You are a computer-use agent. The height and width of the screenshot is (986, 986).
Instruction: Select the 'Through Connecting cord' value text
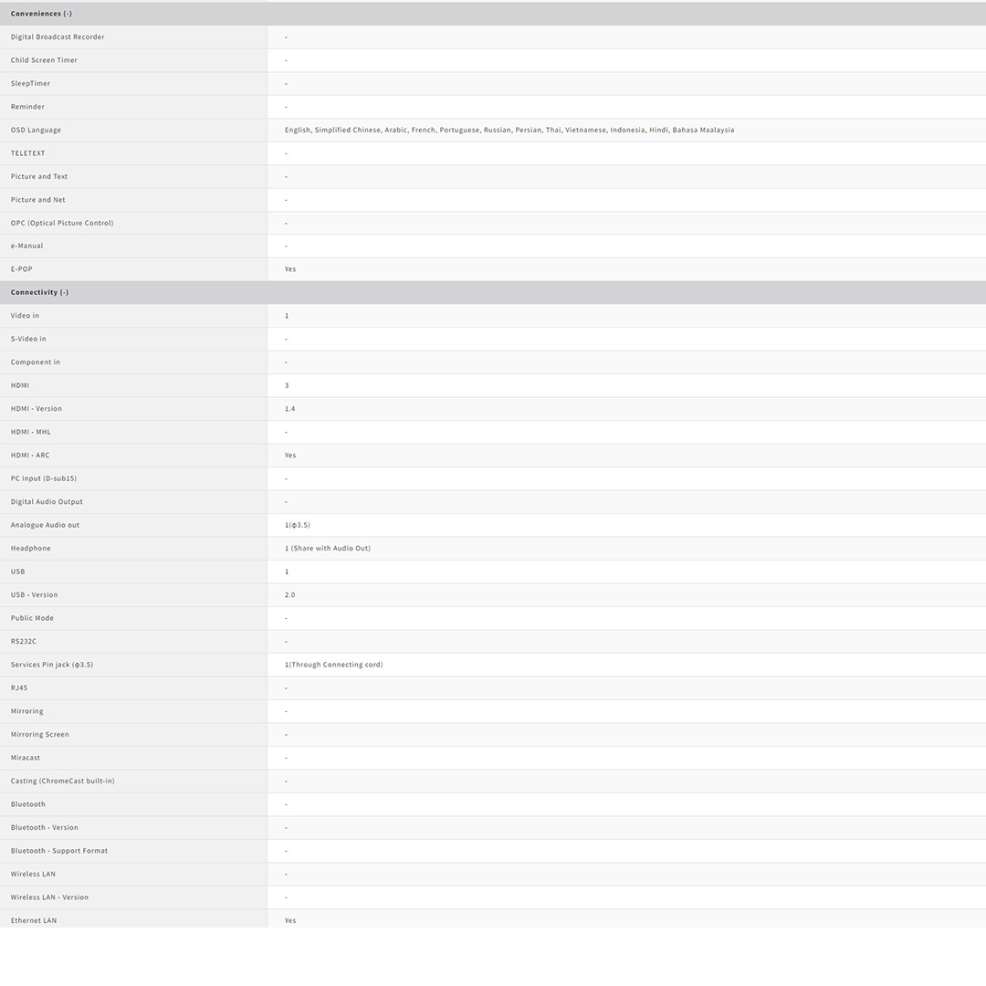[333, 665]
